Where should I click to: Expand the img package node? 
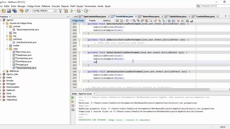click(x=7, y=36)
